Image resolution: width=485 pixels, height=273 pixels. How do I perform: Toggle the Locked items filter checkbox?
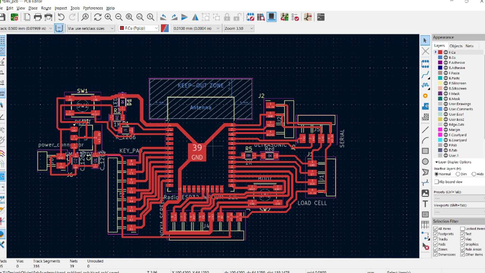pyautogui.click(x=463, y=229)
